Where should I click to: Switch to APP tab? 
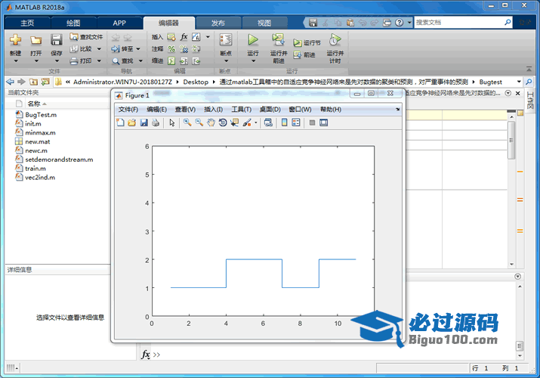pyautogui.click(x=119, y=23)
